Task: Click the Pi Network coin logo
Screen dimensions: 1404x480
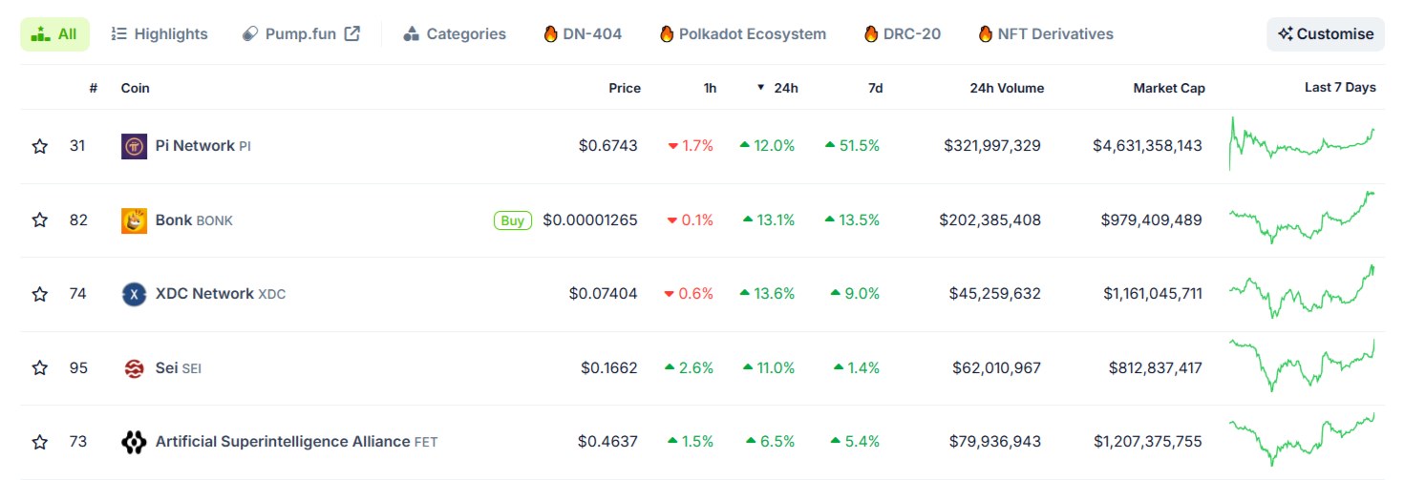Action: [134, 146]
